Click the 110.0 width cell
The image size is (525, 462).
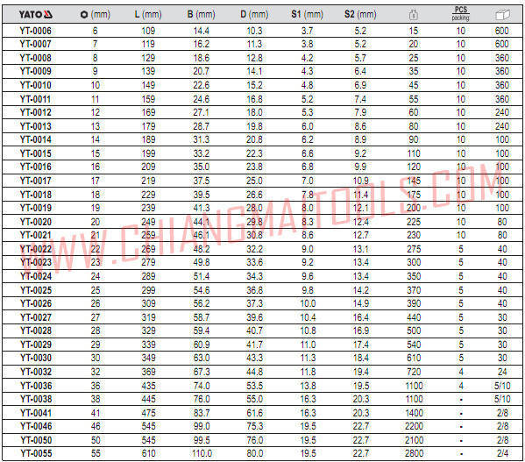pyautogui.click(x=202, y=453)
